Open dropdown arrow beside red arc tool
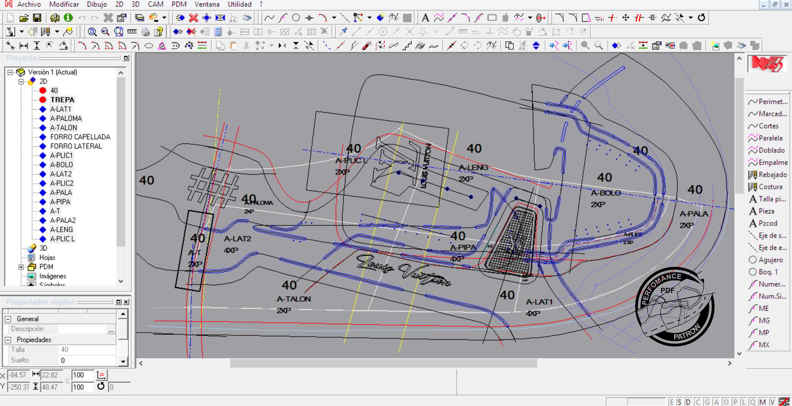792x406 pixels. [334, 18]
